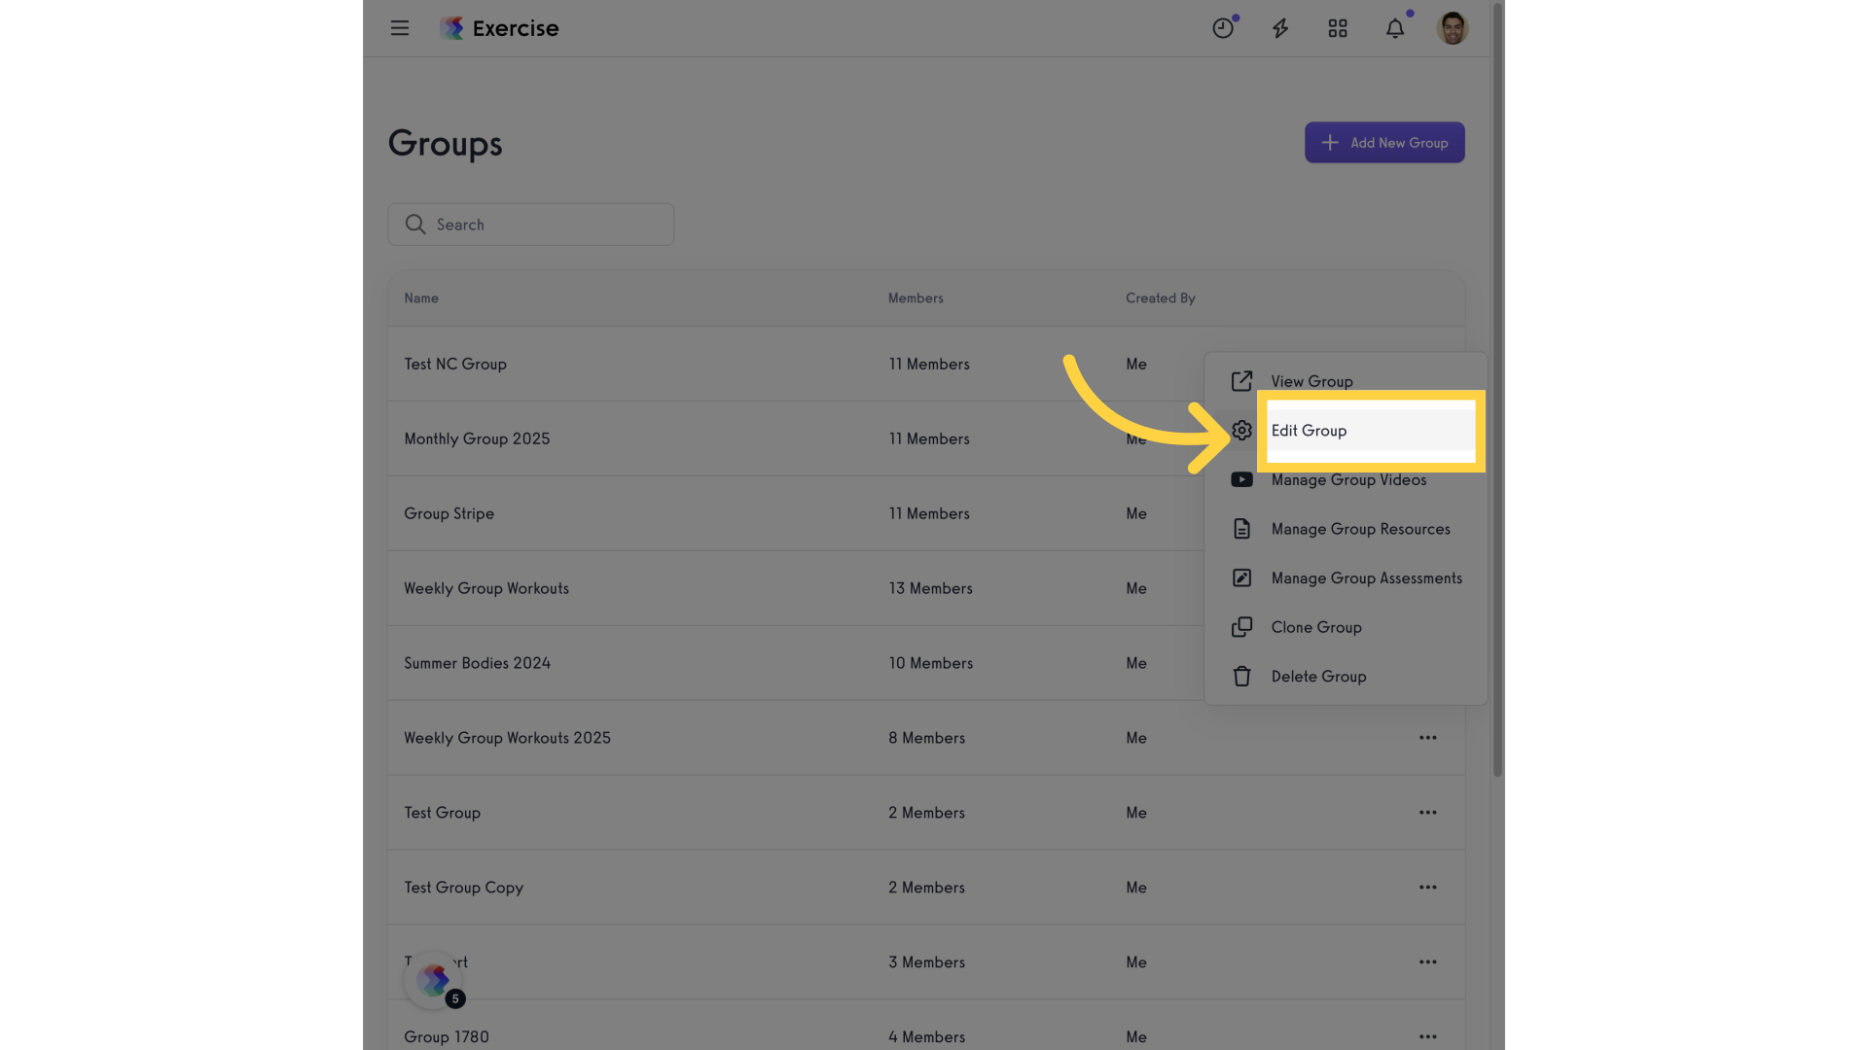Screen dimensions: 1868x1050
Task: Open the hamburger navigation menu
Action: point(400,28)
